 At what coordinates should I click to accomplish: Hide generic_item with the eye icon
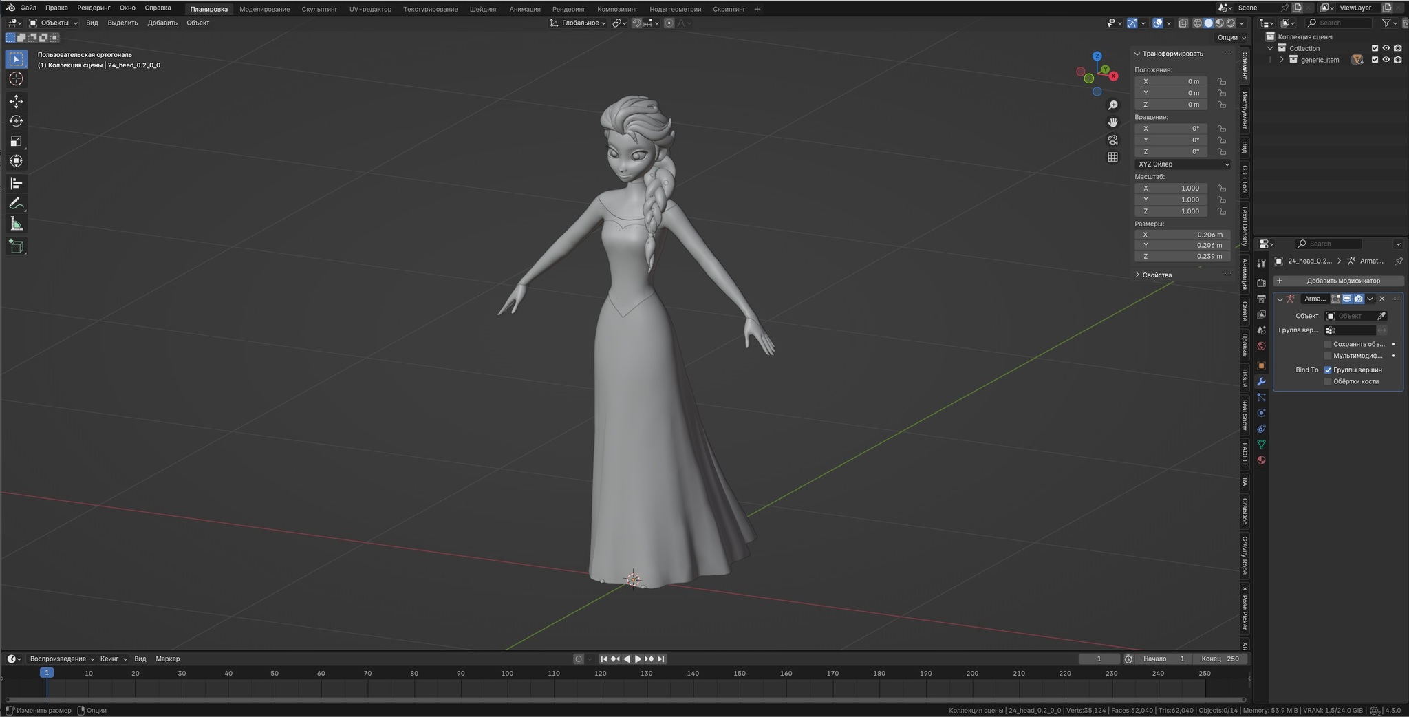(x=1386, y=60)
